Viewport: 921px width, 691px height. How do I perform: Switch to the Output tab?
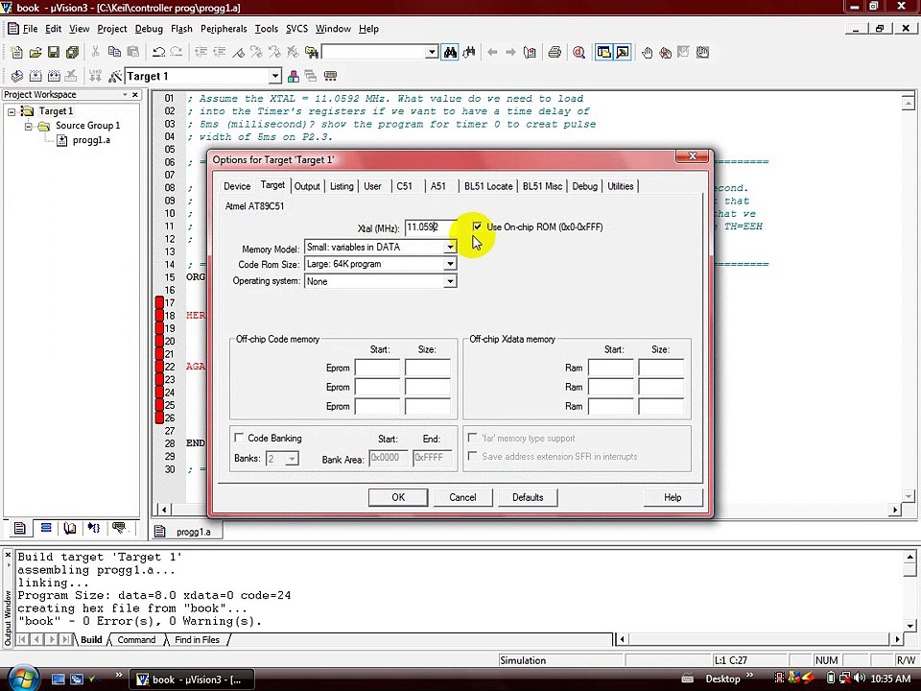[307, 186]
